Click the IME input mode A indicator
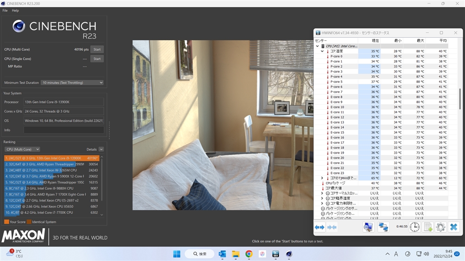 pos(396,254)
